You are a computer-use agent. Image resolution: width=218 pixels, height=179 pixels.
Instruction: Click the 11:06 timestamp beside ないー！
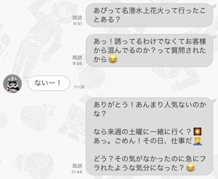click(x=79, y=87)
